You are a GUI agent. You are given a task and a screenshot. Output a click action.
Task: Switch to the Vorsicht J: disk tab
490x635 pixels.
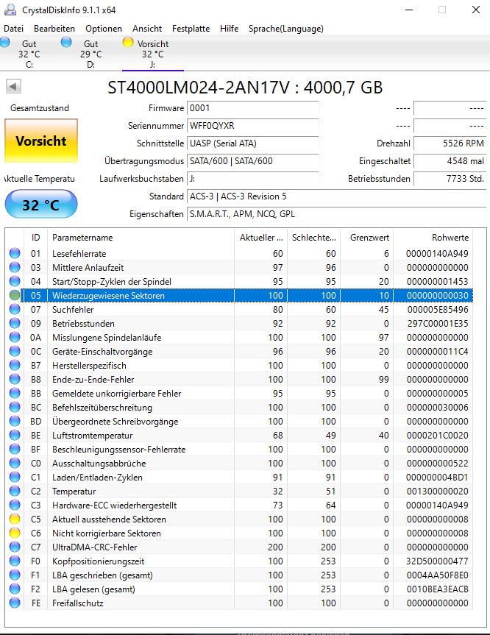pyautogui.click(x=153, y=54)
